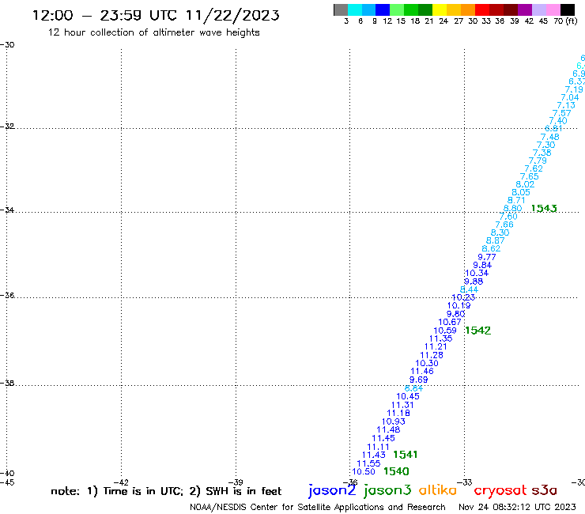Click the altika legend label
Image resolution: width=585 pixels, height=514 pixels.
[438, 490]
